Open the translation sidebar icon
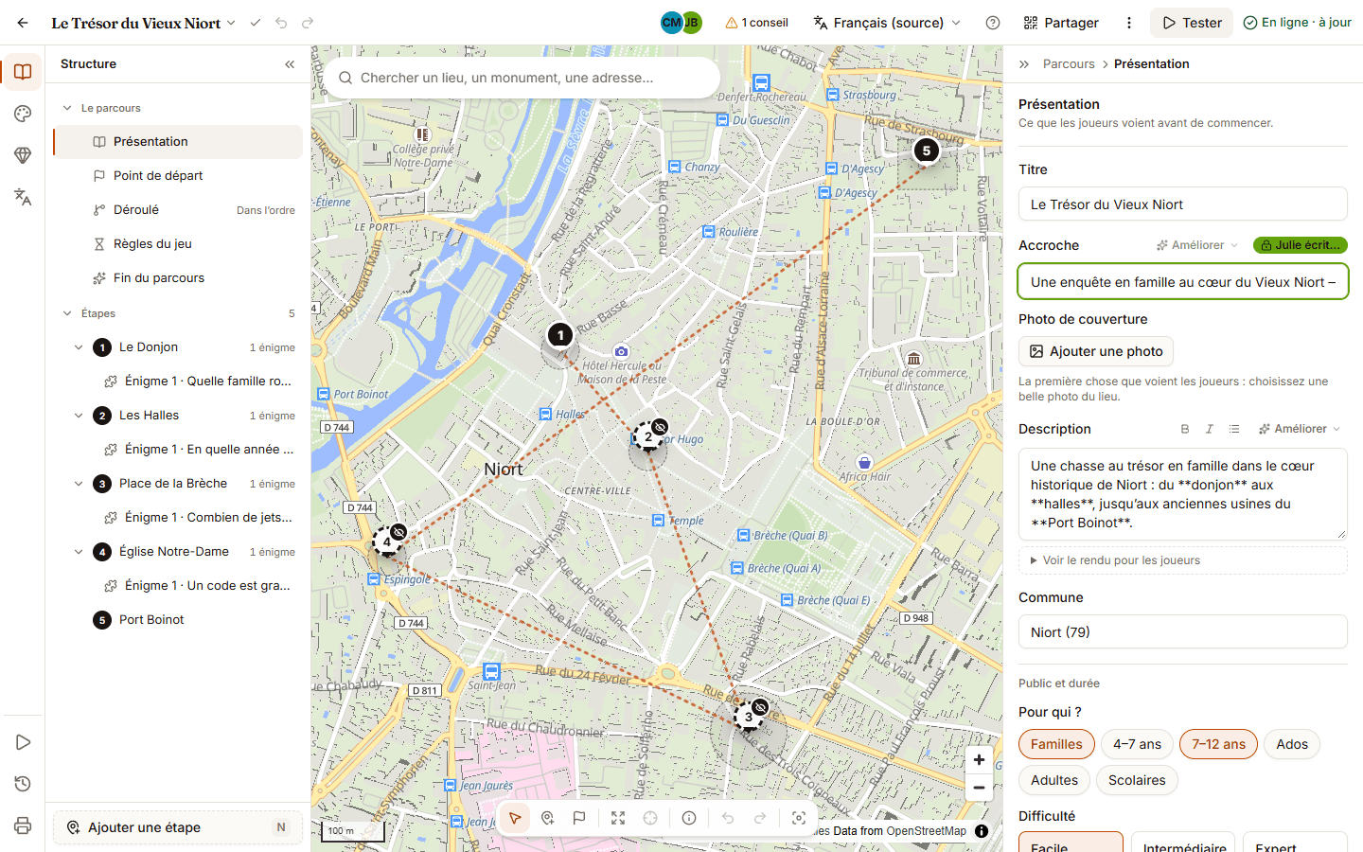The width and height of the screenshot is (1363, 852). (23, 197)
